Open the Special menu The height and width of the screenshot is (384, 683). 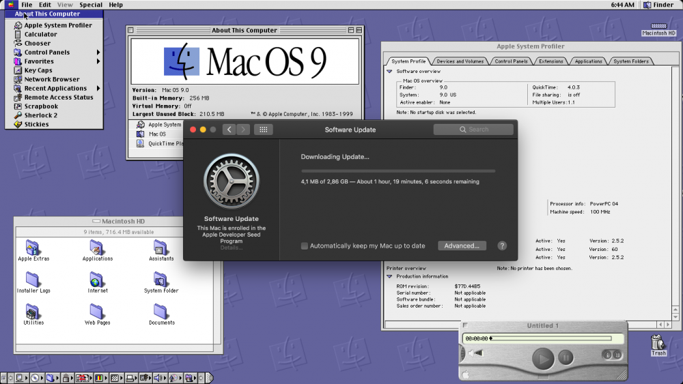pyautogui.click(x=91, y=5)
